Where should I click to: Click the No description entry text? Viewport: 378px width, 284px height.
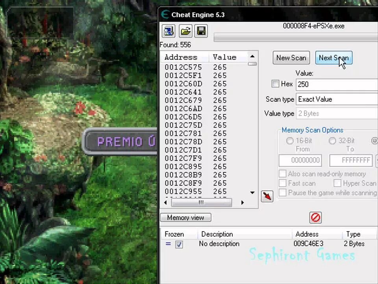[x=219, y=244]
